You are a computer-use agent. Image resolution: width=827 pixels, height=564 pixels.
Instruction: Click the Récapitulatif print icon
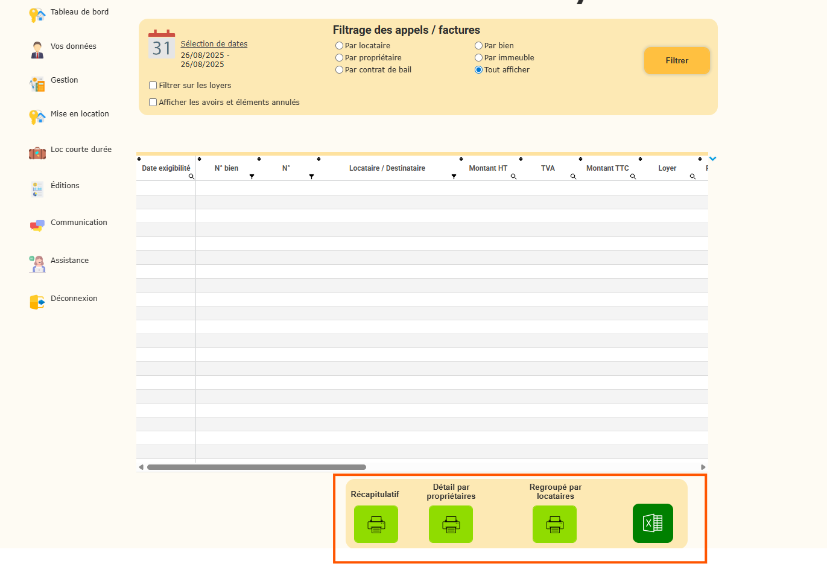(x=376, y=524)
